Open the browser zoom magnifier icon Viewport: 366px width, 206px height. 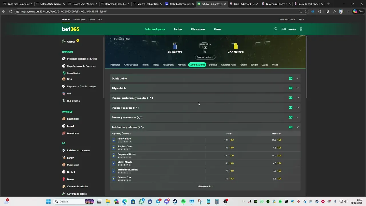point(300,11)
